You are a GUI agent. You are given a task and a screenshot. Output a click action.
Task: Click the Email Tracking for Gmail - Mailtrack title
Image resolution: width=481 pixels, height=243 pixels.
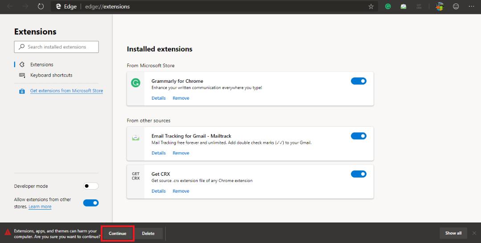192,136
